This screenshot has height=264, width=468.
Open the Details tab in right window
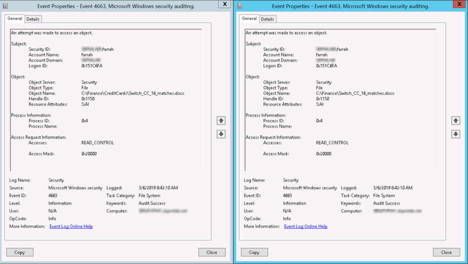tap(267, 19)
